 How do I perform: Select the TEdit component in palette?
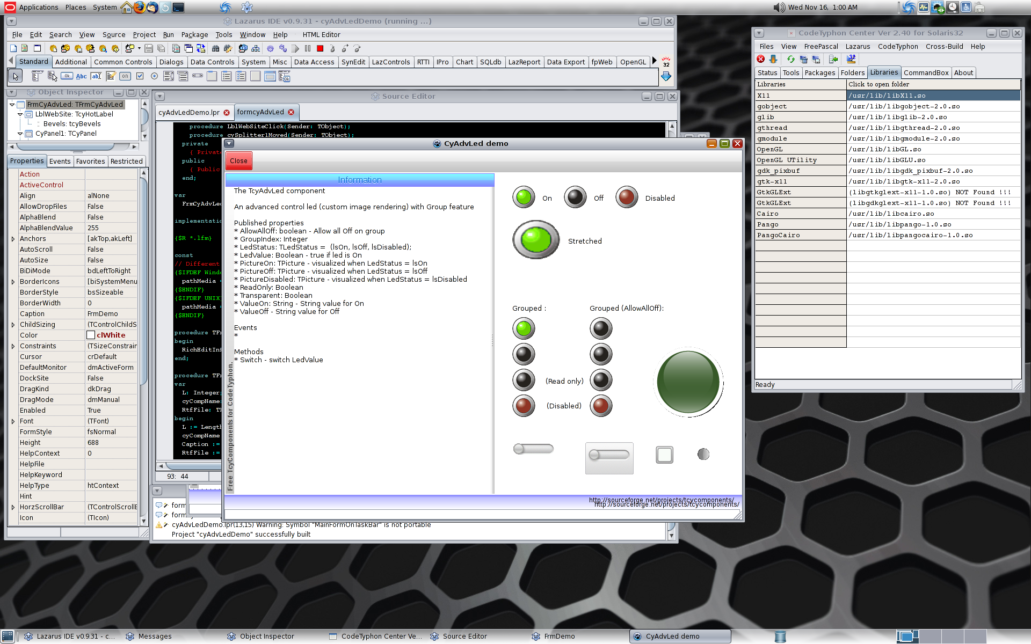tap(96, 76)
